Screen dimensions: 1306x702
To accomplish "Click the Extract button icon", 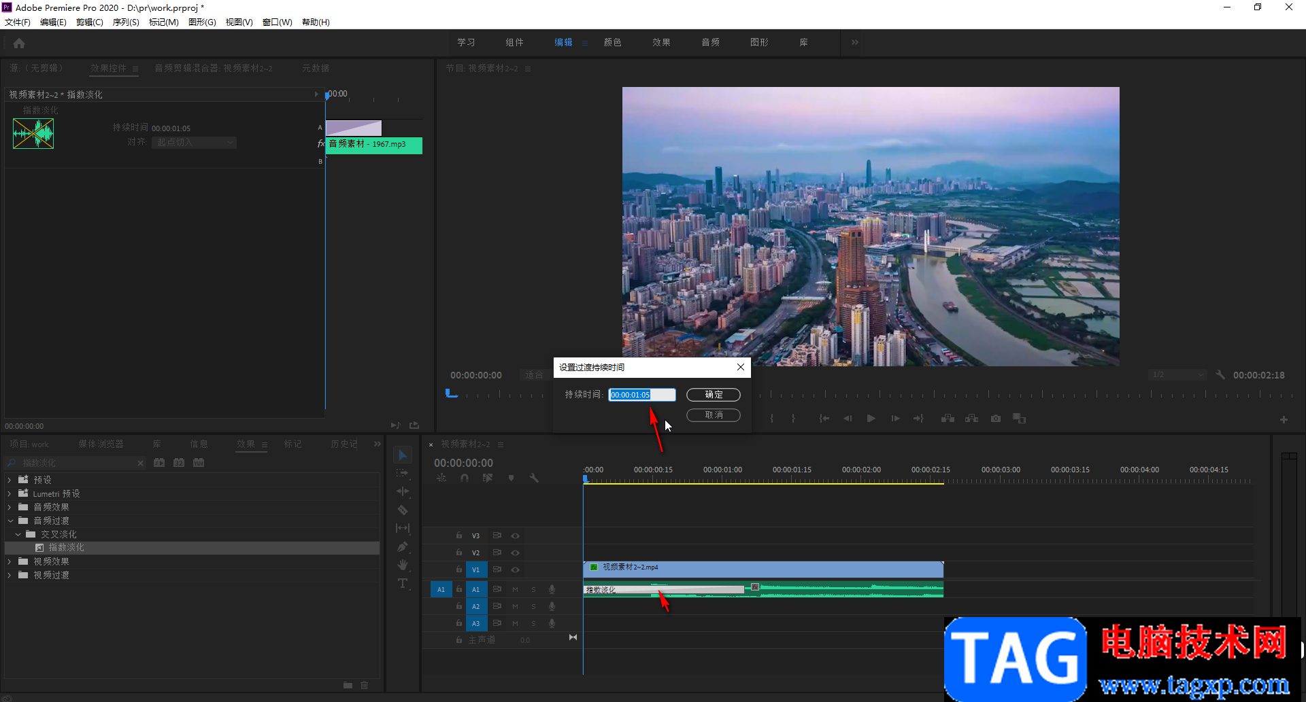I will point(971,419).
